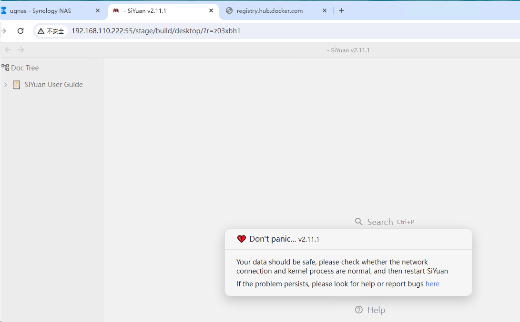Viewport: 520px width, 322px height.
Task: Follow the "here" link to report bugs
Action: click(x=432, y=284)
